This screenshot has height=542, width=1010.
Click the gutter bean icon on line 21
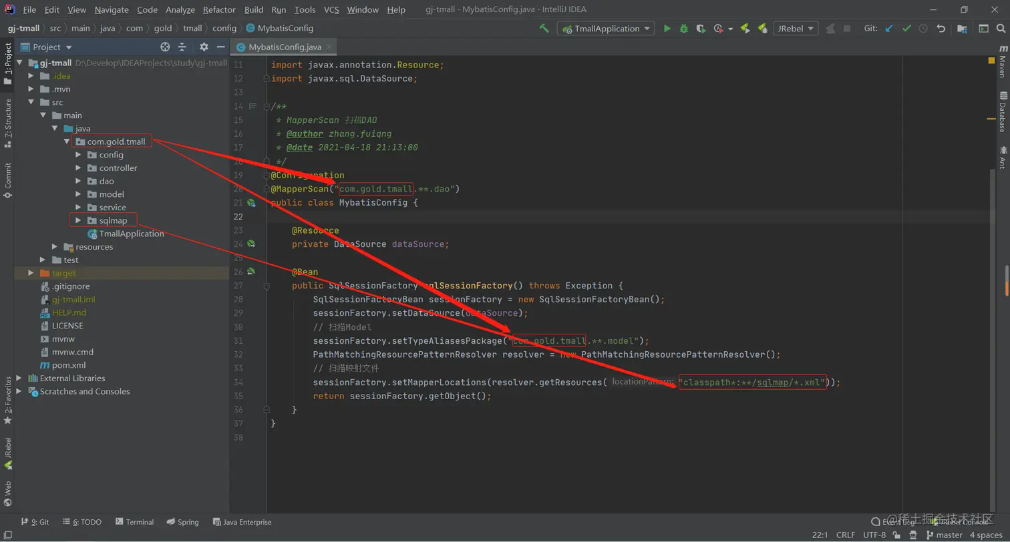[x=252, y=203]
